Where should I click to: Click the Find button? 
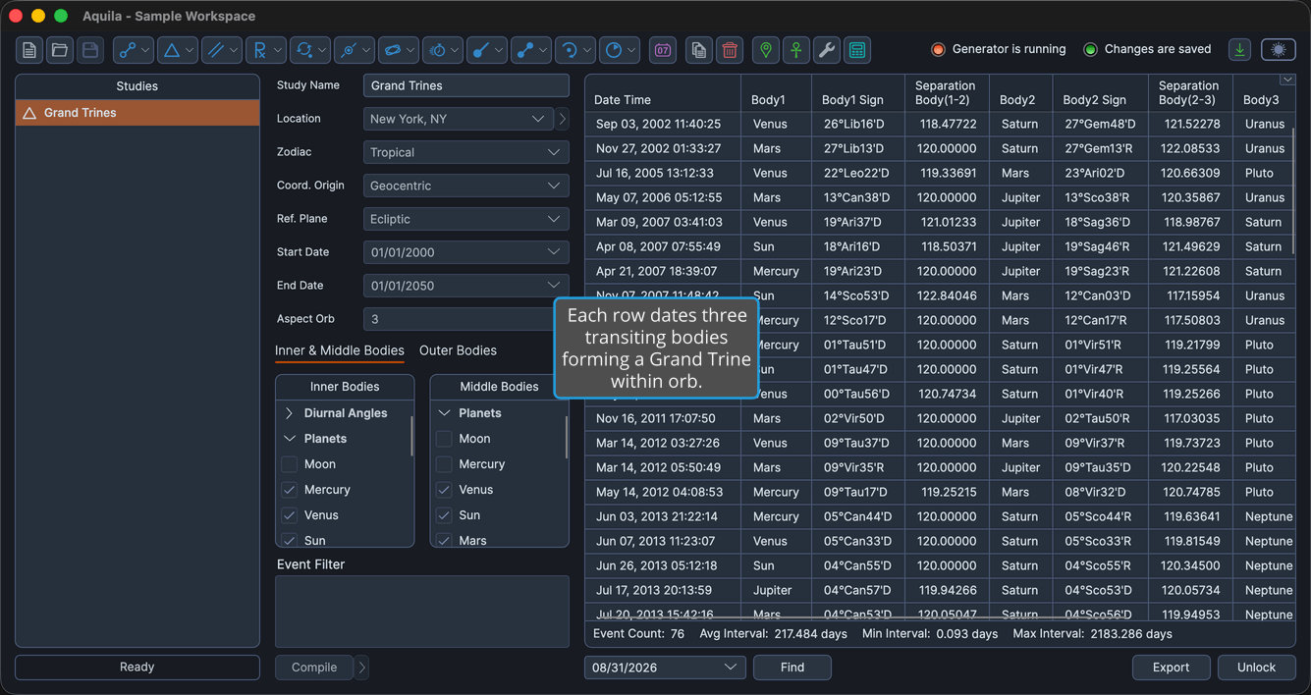(x=792, y=668)
